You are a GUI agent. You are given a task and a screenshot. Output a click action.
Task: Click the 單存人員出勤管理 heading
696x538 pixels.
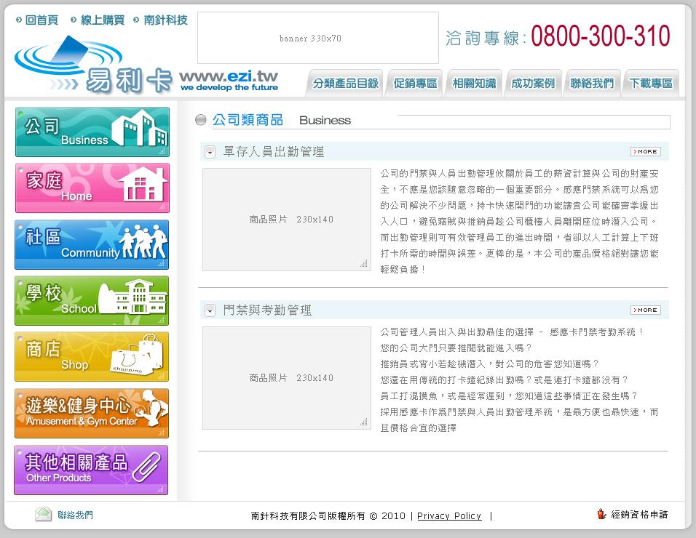coord(274,152)
